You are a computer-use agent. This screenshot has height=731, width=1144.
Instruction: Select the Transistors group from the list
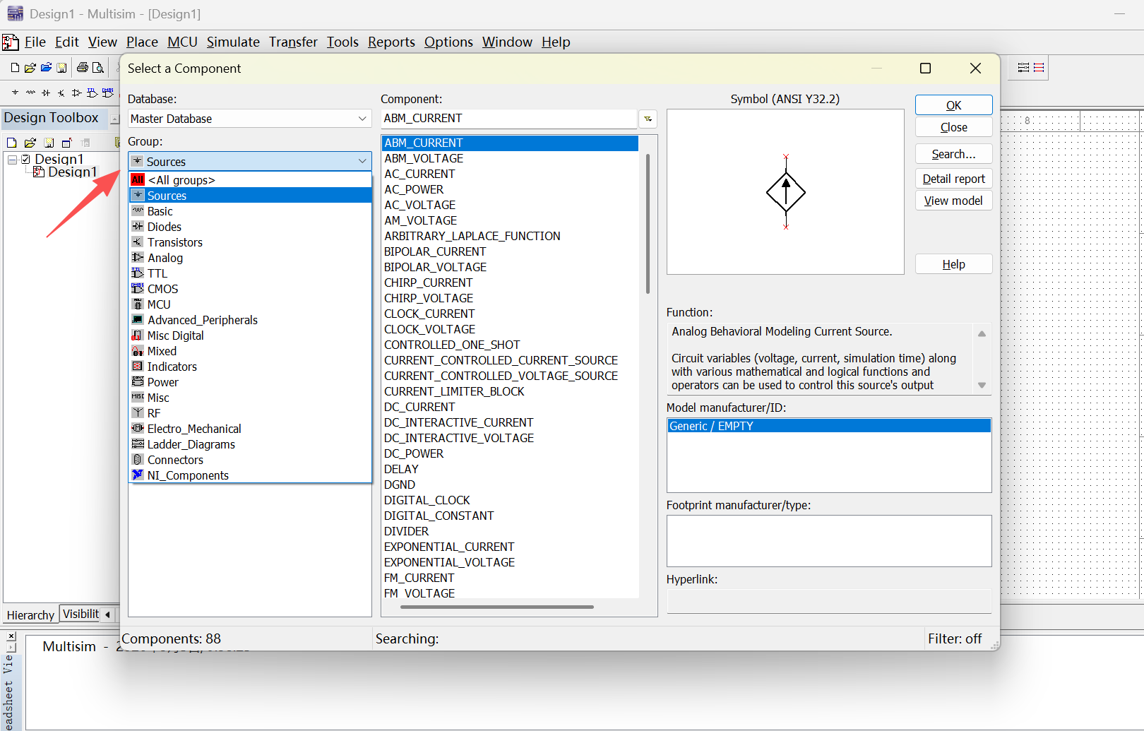pyautogui.click(x=174, y=242)
